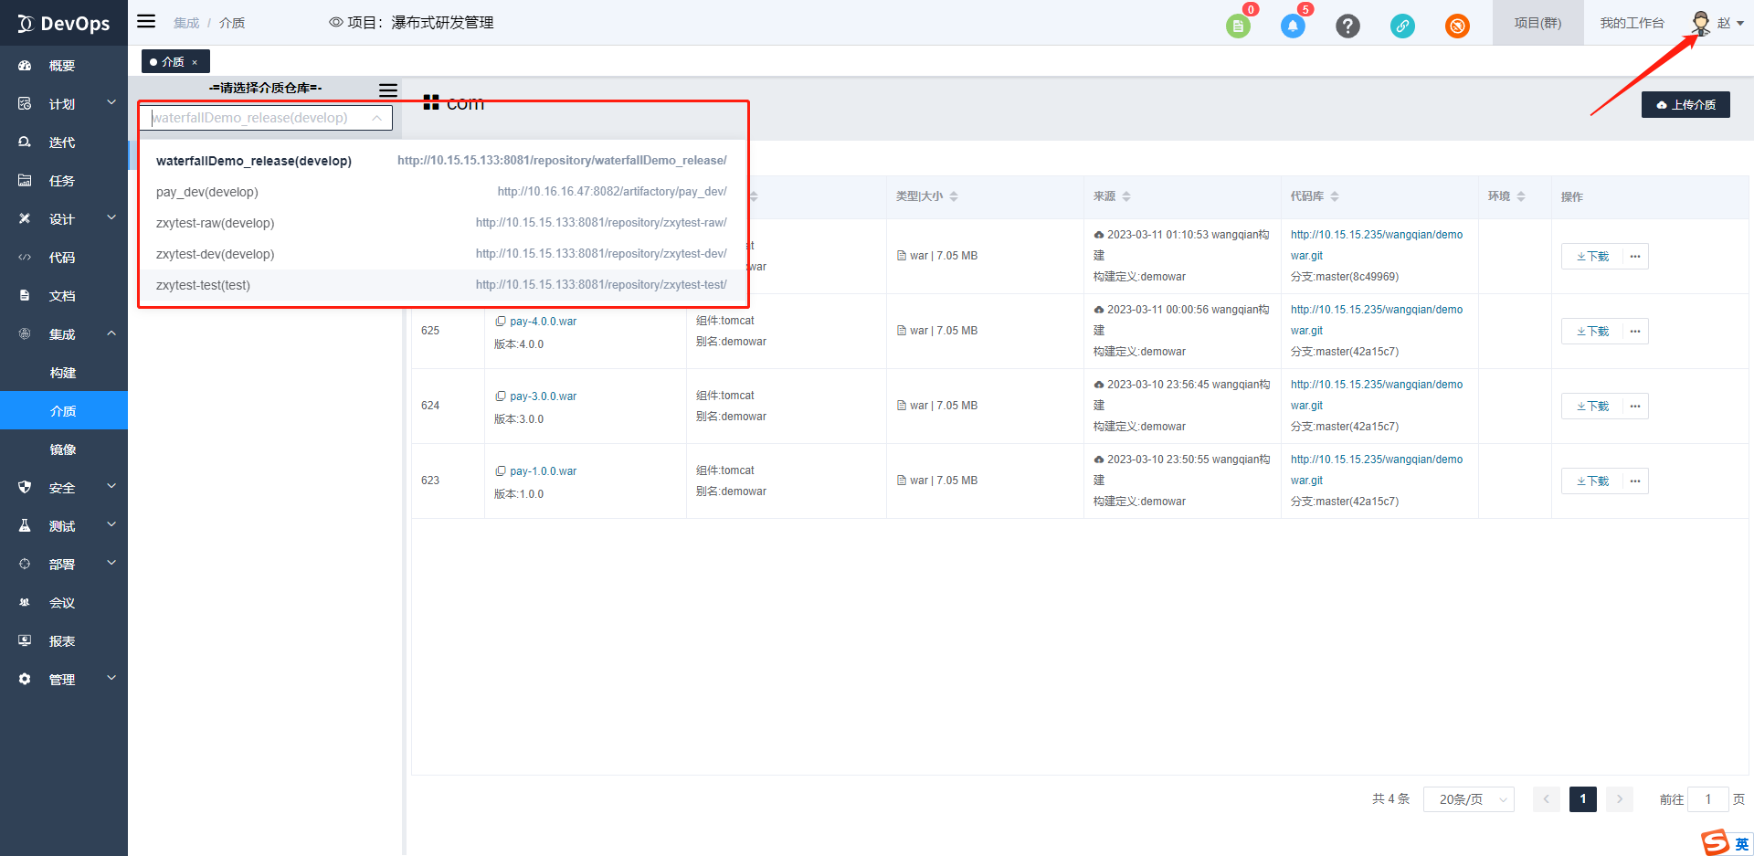Open more actions for artifact 625
The height and width of the screenshot is (856, 1754).
[x=1635, y=331]
